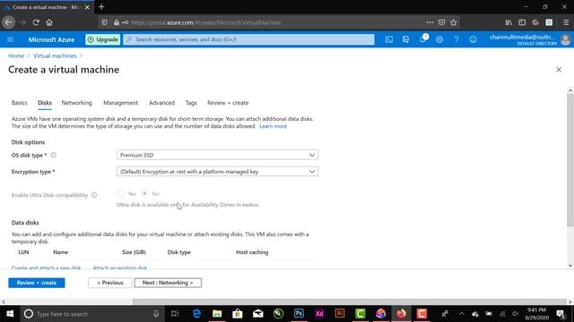
Task: Open File Explorer from the taskbar
Action: click(217, 314)
